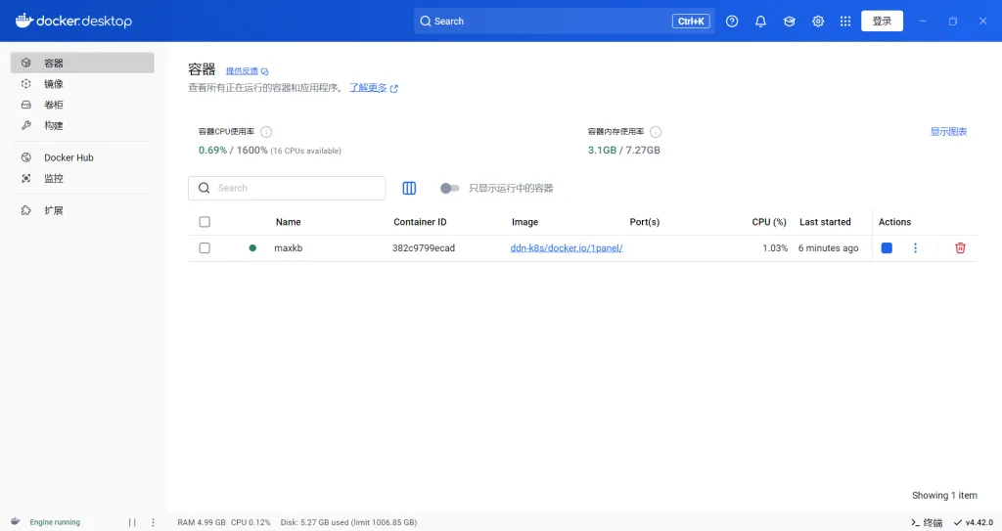
Task: Open the notifications bell
Action: pos(760,22)
